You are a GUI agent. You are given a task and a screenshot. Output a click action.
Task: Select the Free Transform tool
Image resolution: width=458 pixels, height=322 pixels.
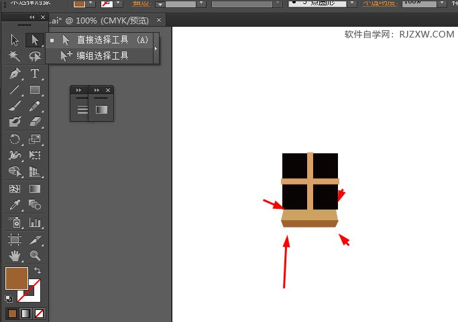35,155
